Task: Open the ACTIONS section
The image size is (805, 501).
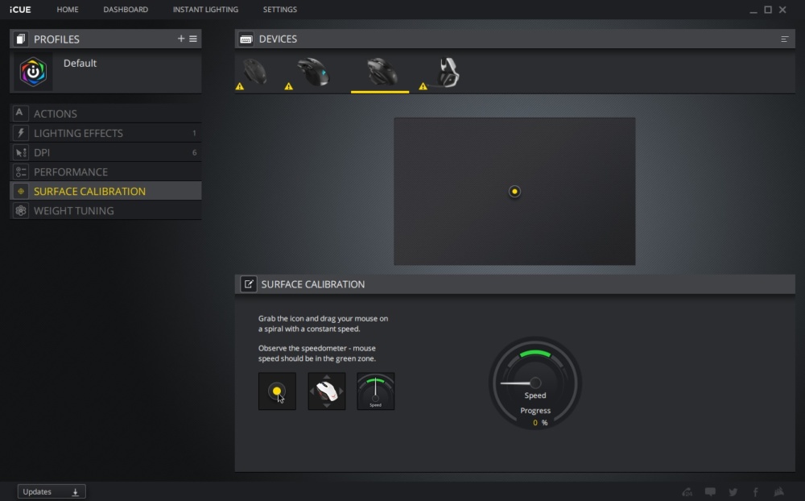Action: [x=105, y=114]
